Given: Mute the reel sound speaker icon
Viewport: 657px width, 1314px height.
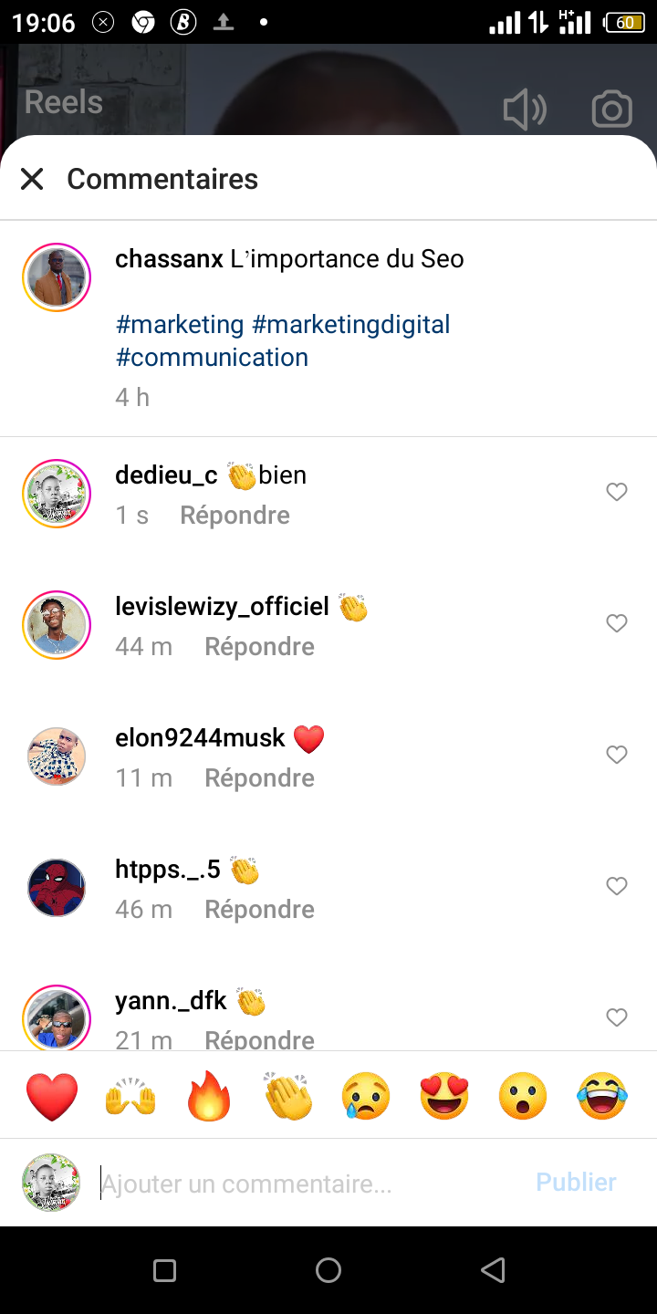Looking at the screenshot, I should [x=525, y=110].
